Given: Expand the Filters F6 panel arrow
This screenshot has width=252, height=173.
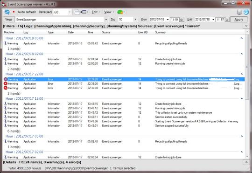Looking at the screenshot, I should click(246, 26).
